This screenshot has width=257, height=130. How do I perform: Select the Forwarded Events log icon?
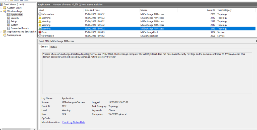point(9,28)
